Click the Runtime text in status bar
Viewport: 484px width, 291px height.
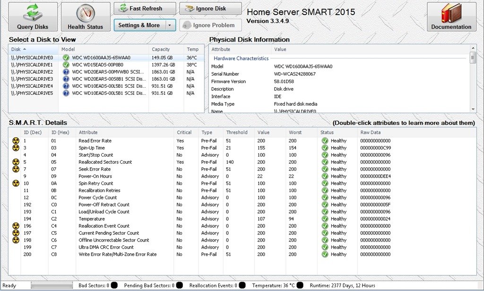pyautogui.click(x=342, y=285)
